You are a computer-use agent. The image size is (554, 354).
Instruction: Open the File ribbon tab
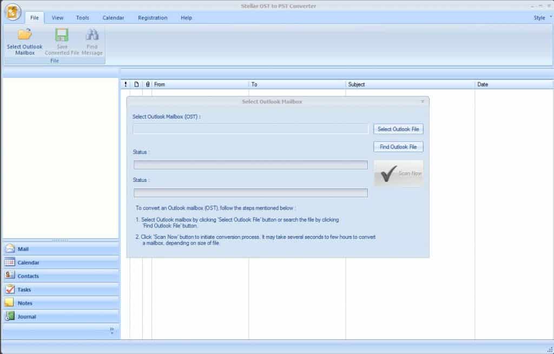[34, 18]
